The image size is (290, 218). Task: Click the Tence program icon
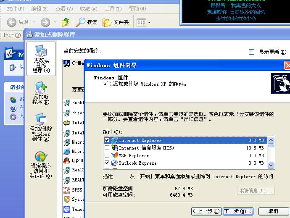click(67, 209)
